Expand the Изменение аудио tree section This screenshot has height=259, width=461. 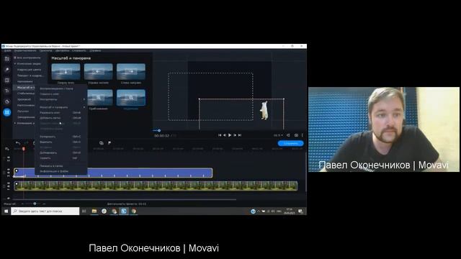[x=15, y=123]
